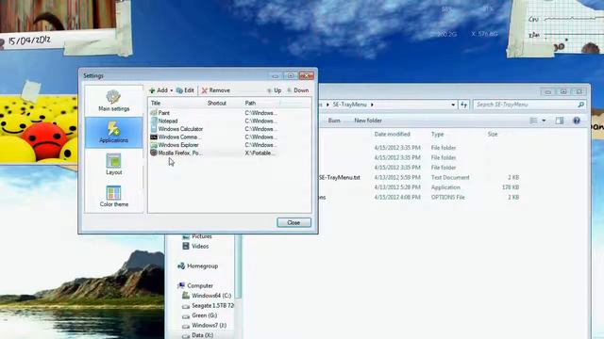The width and height of the screenshot is (604, 339).
Task: Open Pictures library in navigation pane
Action: pos(197,236)
